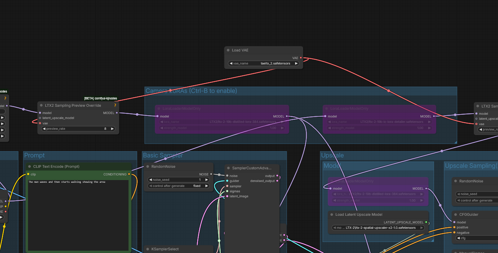Select the Basic Sampler group title
Viewport: 498px width, 253px height.
[163, 155]
